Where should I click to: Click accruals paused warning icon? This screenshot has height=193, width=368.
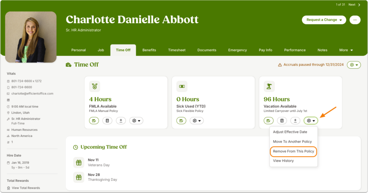tap(280, 65)
